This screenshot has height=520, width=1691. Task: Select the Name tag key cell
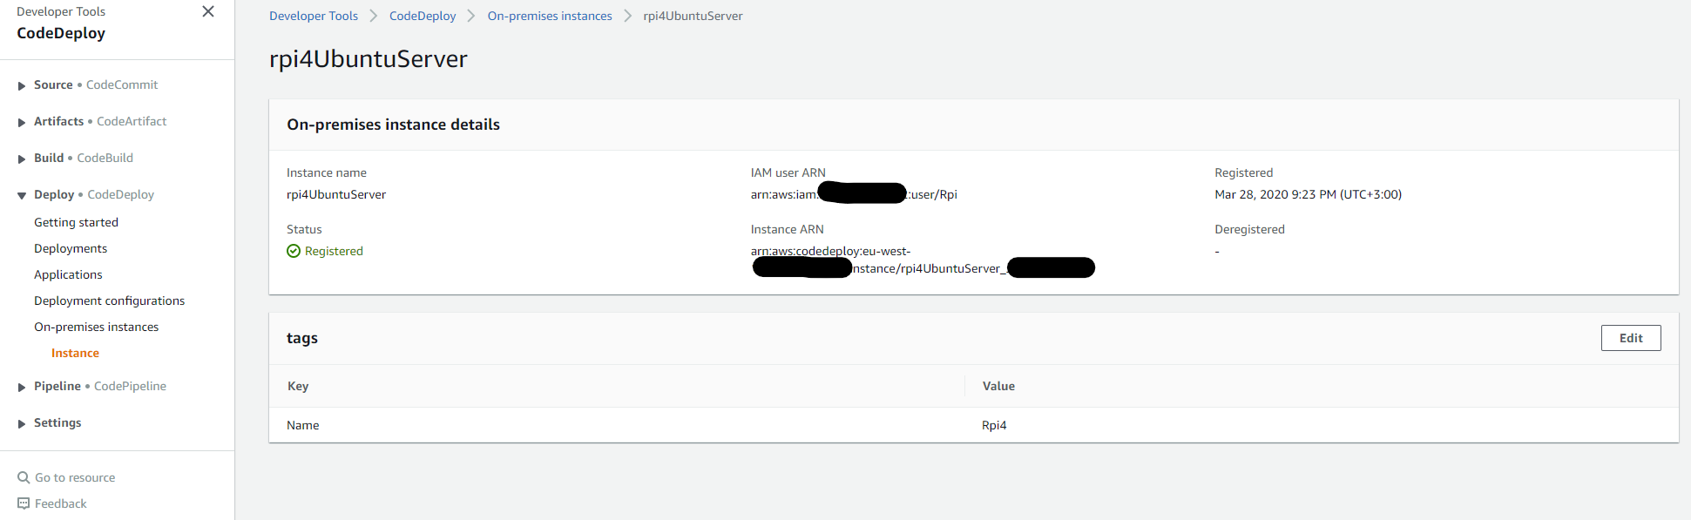(303, 425)
